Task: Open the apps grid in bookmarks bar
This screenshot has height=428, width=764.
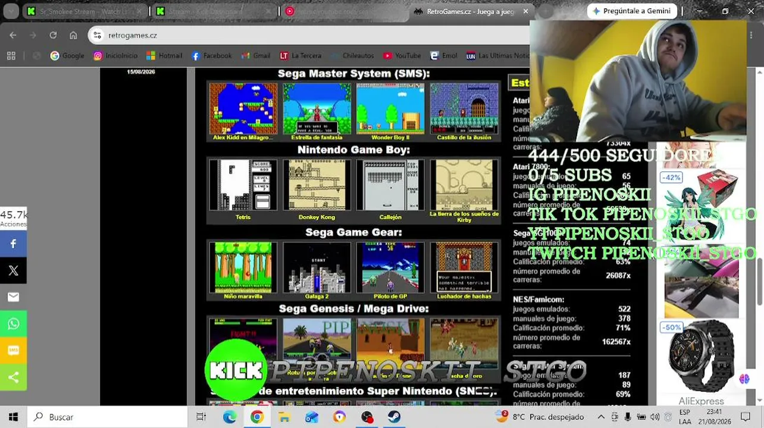Action: pyautogui.click(x=11, y=56)
